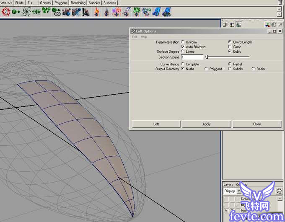
Task: Switch to the Rendering shelf tab
Action: (78, 3)
